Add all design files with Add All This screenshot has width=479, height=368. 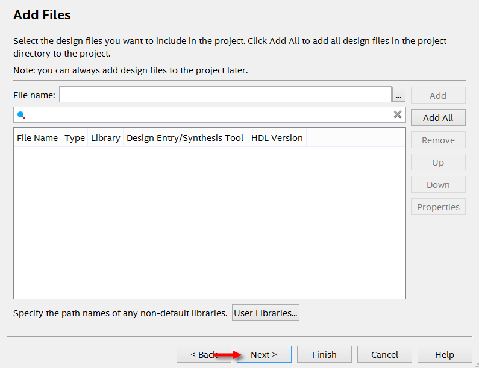[x=438, y=117]
